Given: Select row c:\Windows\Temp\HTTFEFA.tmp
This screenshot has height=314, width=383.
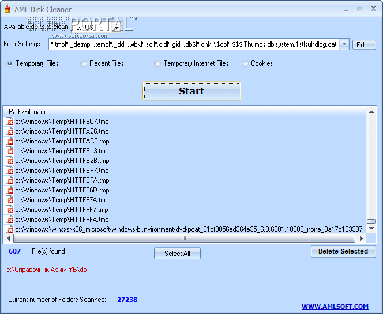Looking at the screenshot, I should coord(185,180).
